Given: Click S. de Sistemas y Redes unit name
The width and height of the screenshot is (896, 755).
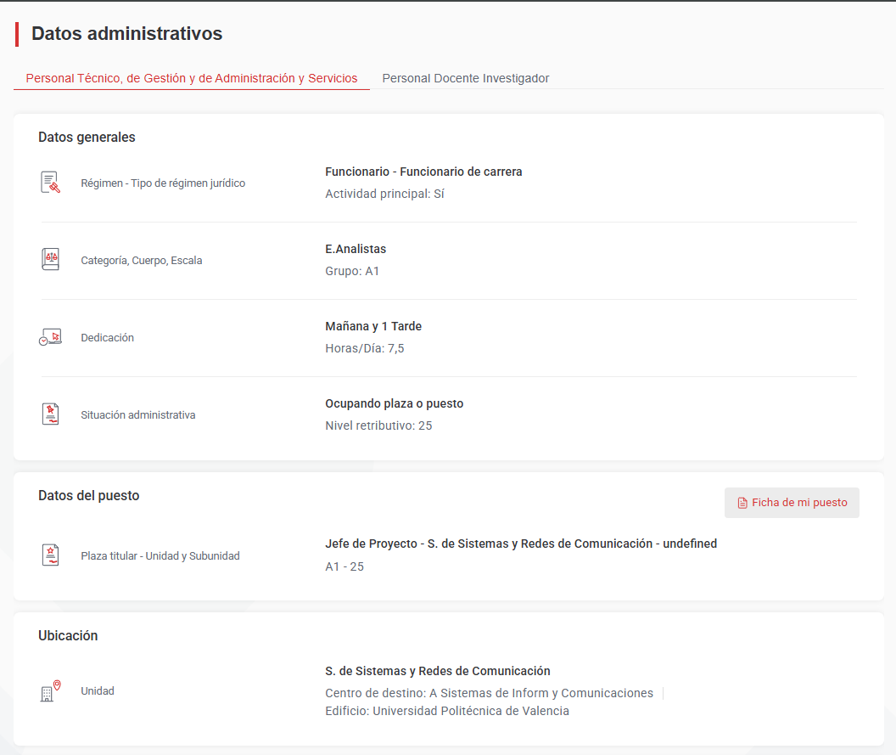Looking at the screenshot, I should pos(438,671).
